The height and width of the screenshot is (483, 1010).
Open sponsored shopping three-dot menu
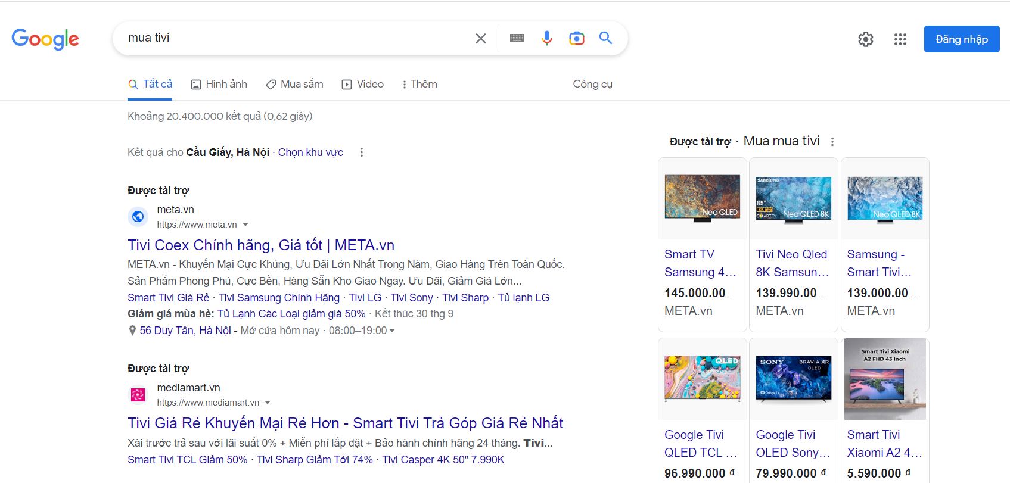pos(832,142)
